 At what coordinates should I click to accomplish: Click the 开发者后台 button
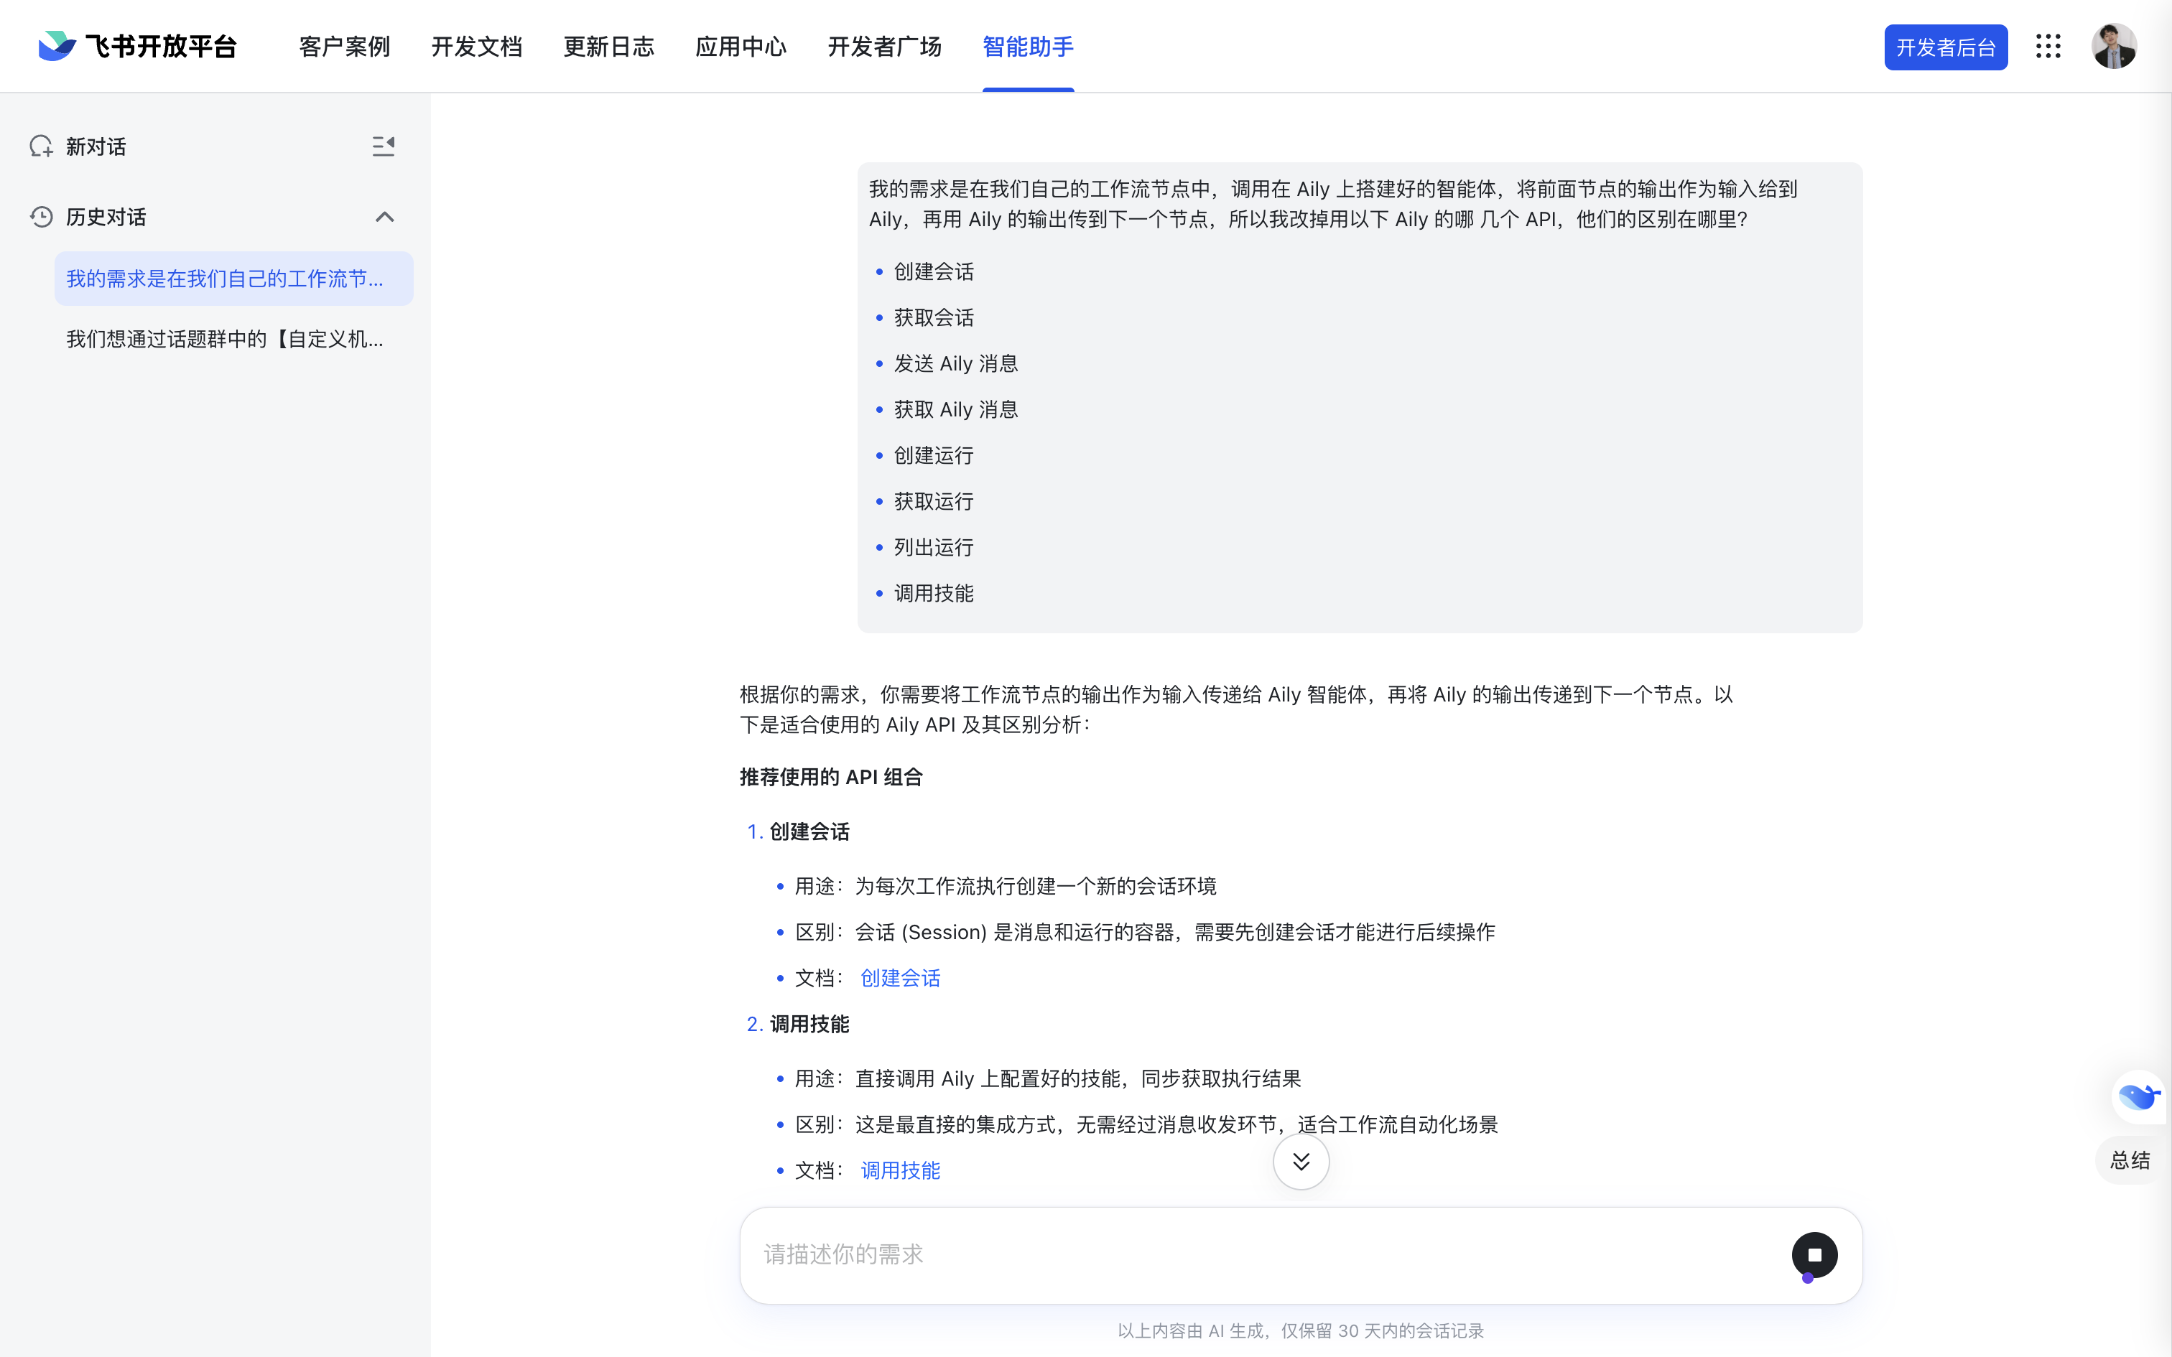pyautogui.click(x=1945, y=47)
